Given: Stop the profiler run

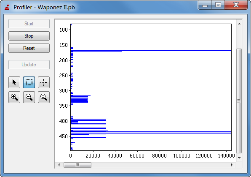Looking at the screenshot, I should pos(29,36).
